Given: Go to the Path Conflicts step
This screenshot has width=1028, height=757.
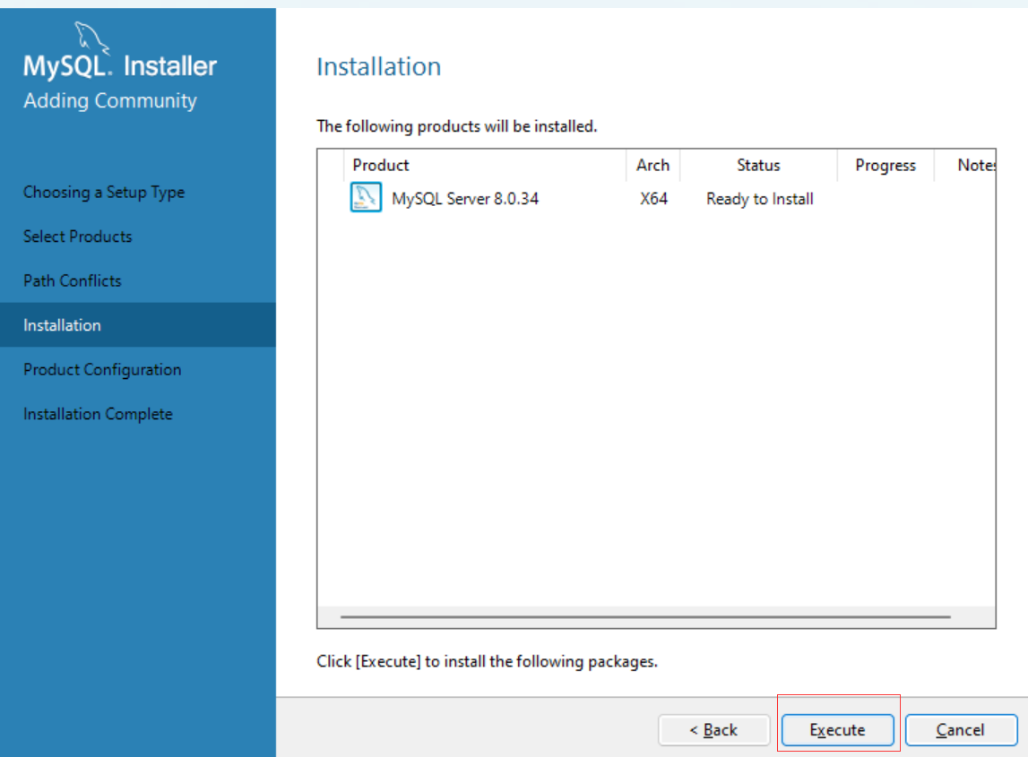Looking at the screenshot, I should click(x=72, y=280).
